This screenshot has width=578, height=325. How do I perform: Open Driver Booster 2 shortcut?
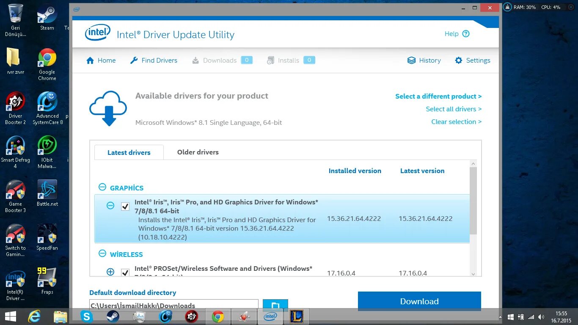click(x=16, y=108)
